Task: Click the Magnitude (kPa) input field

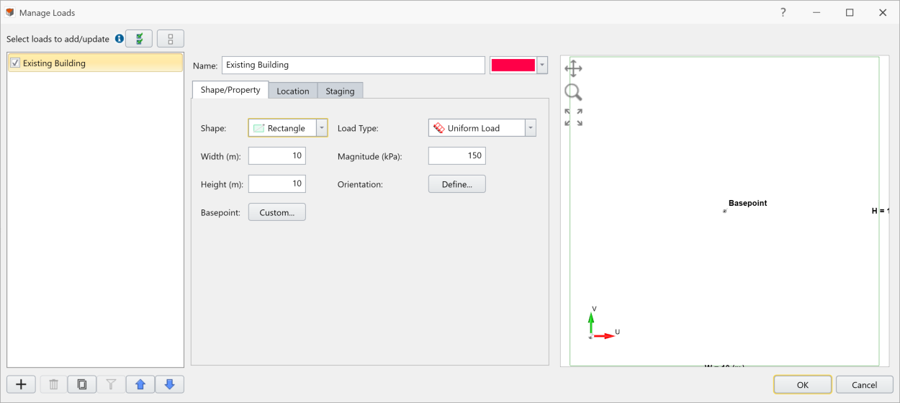Action: tap(457, 156)
